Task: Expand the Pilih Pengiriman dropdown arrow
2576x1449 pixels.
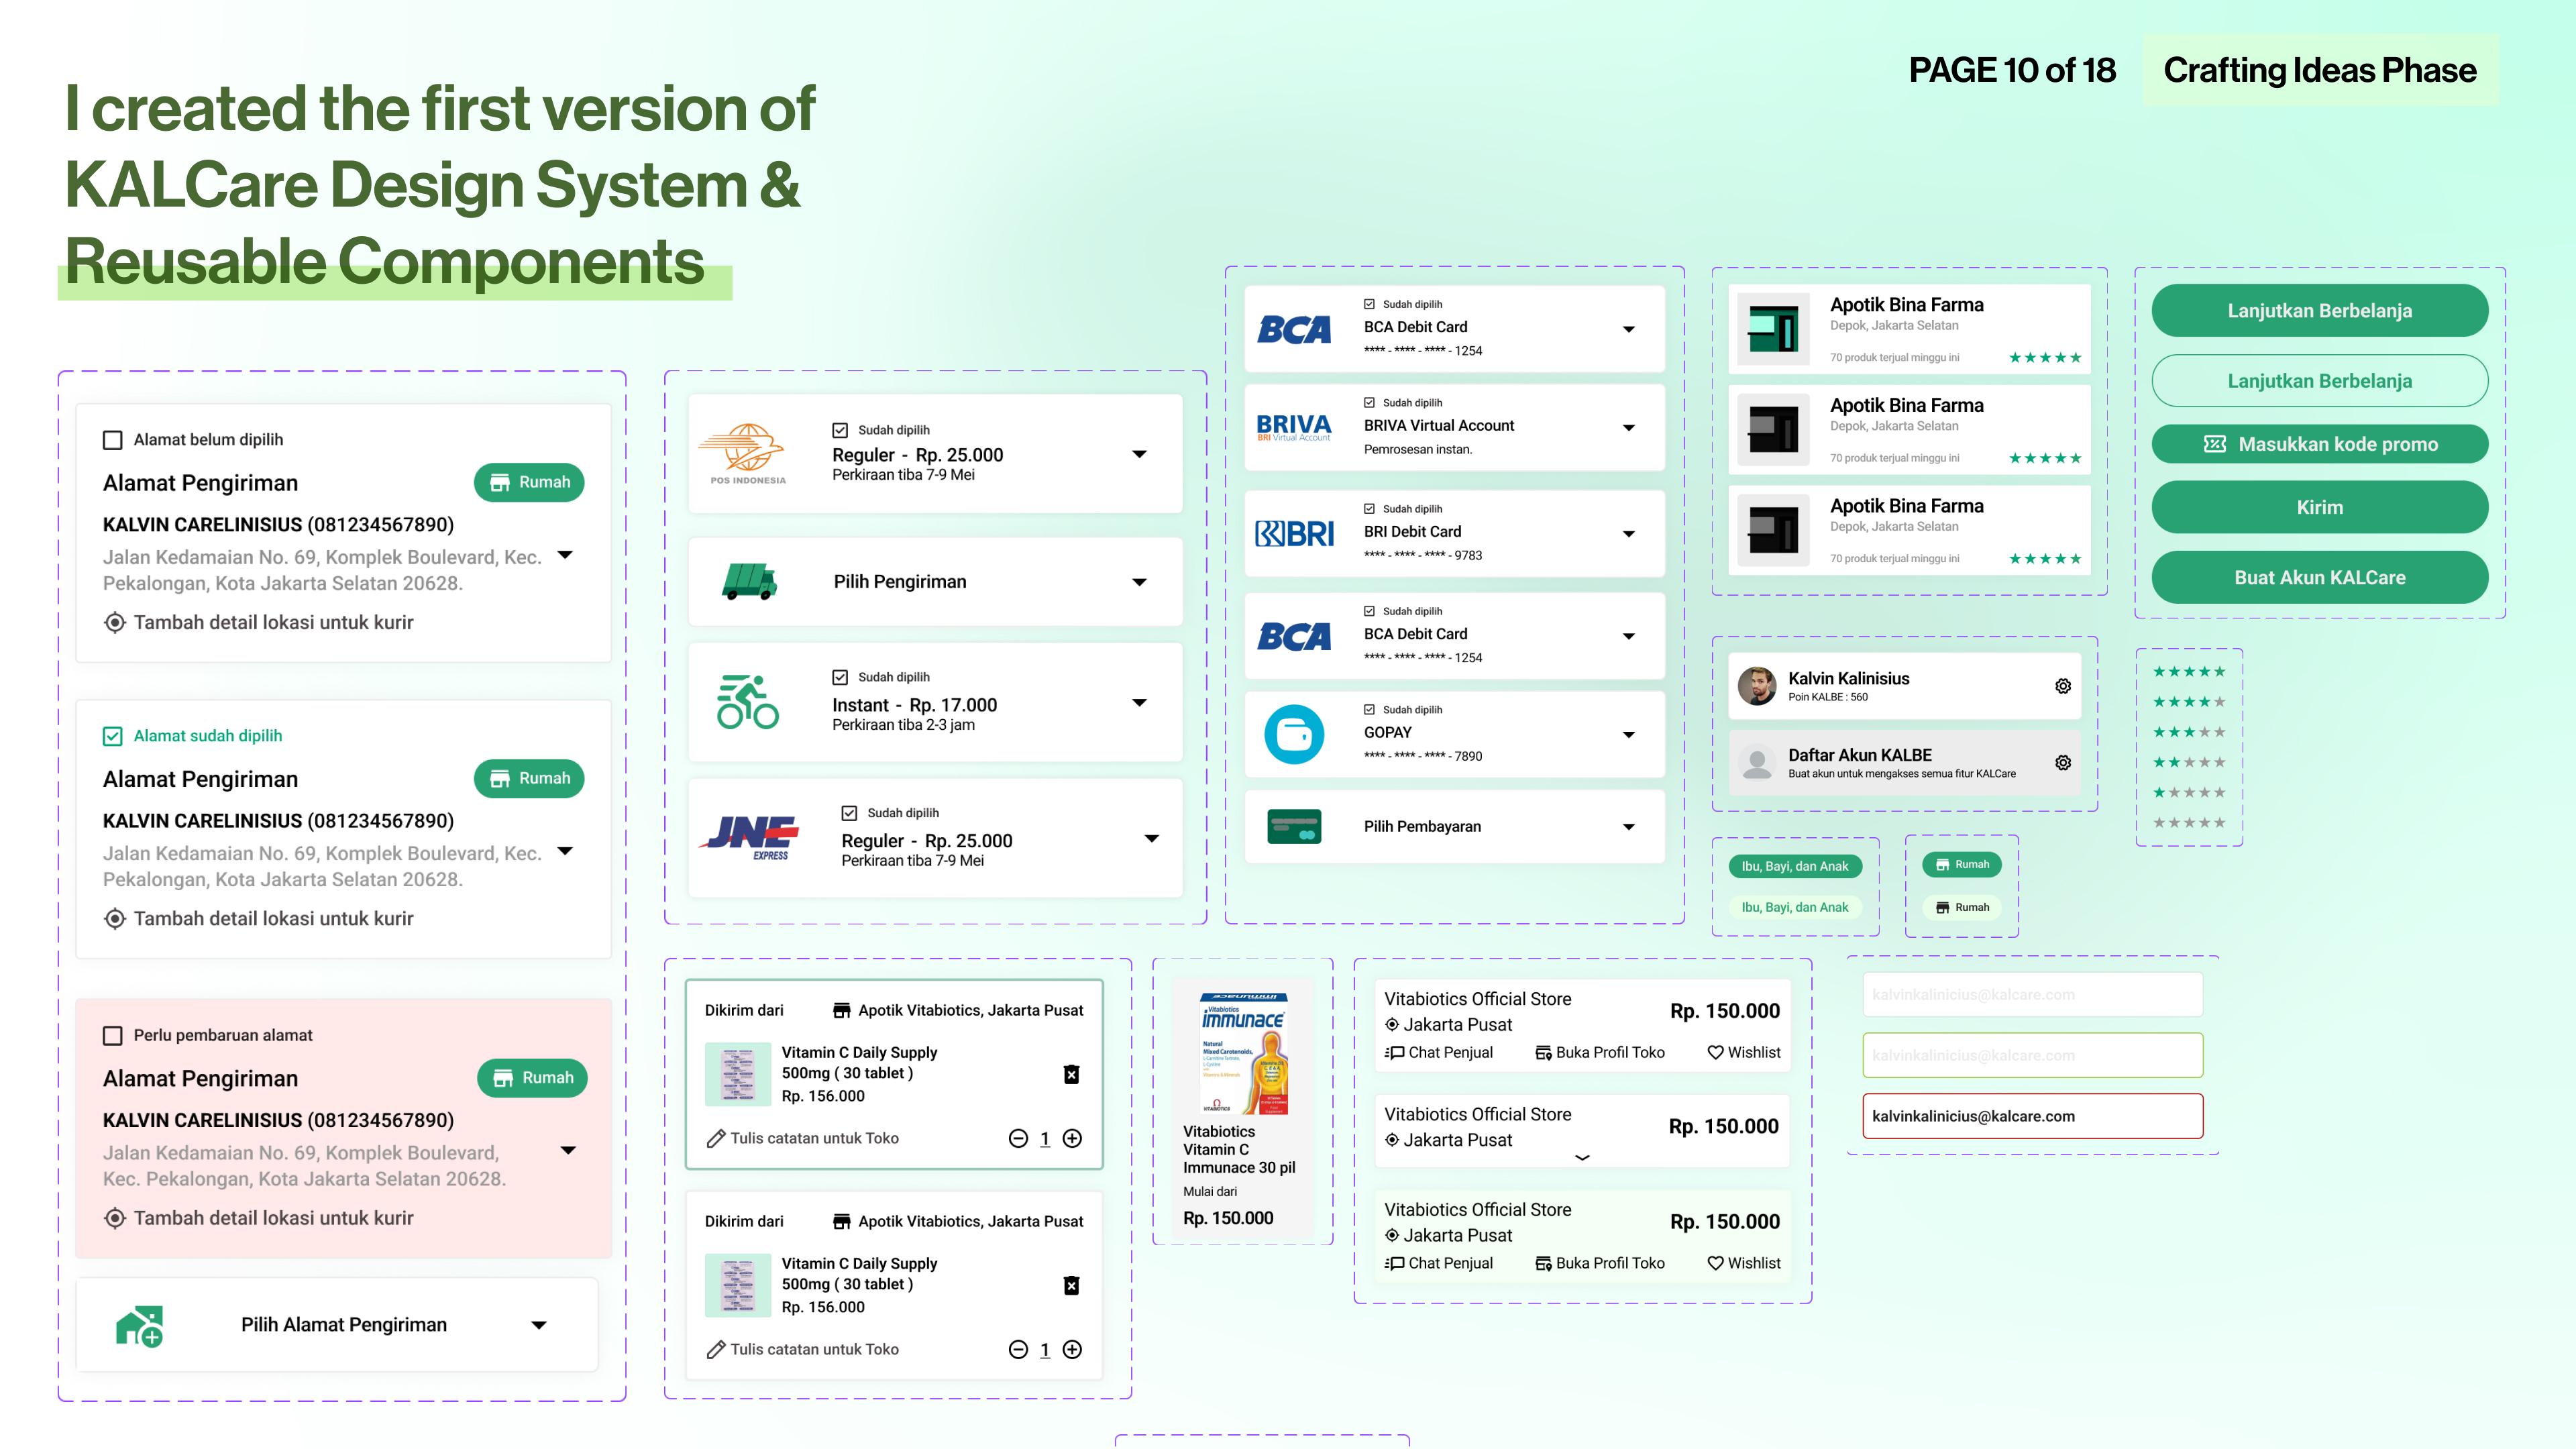Action: coord(1139,582)
